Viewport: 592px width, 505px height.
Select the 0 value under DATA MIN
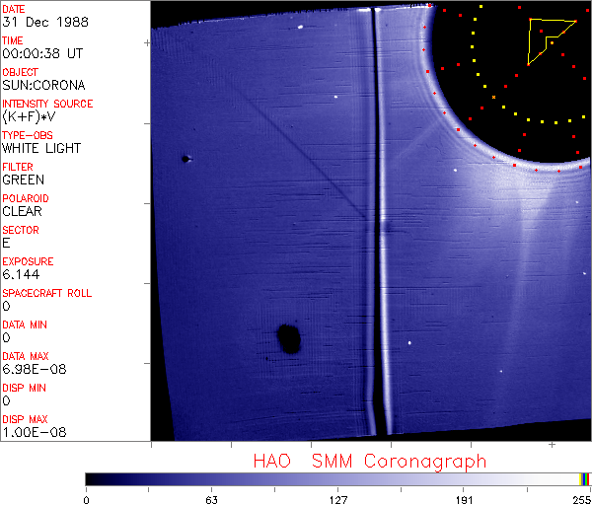coord(6,337)
